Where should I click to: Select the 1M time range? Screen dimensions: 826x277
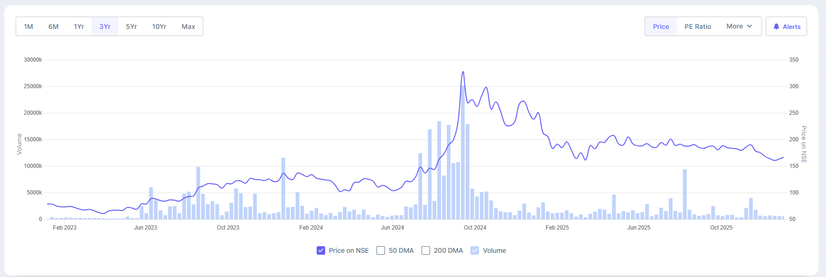click(28, 27)
